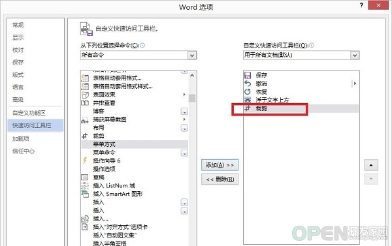The image size is (392, 246).
Task: Select the 快速访问工具栏 category
Action: (x=35, y=125)
